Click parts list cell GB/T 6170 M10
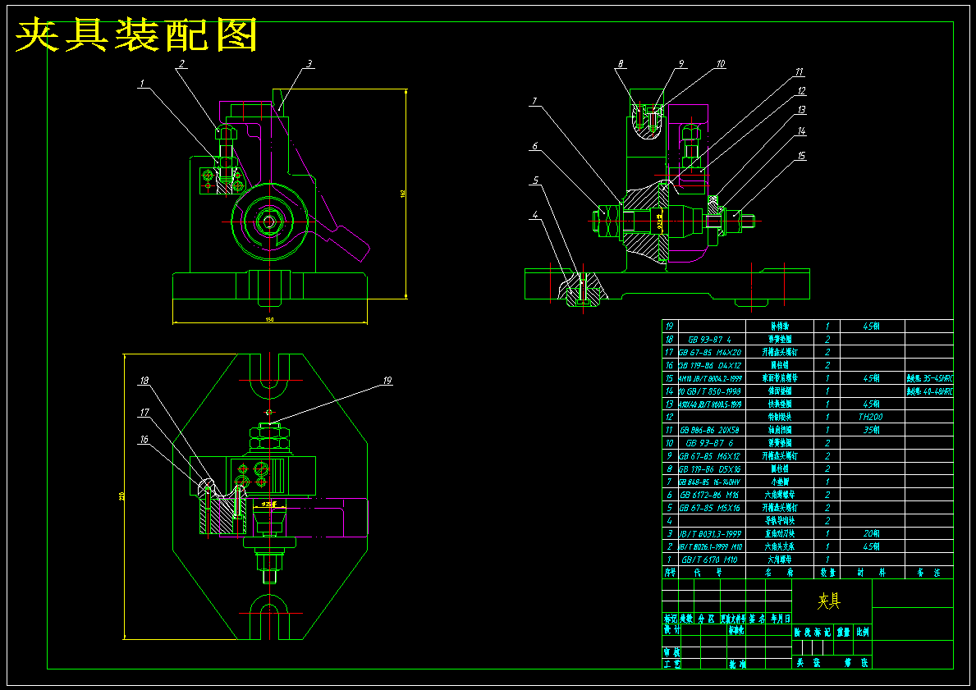Viewport: 976px width, 690px height. 712,560
